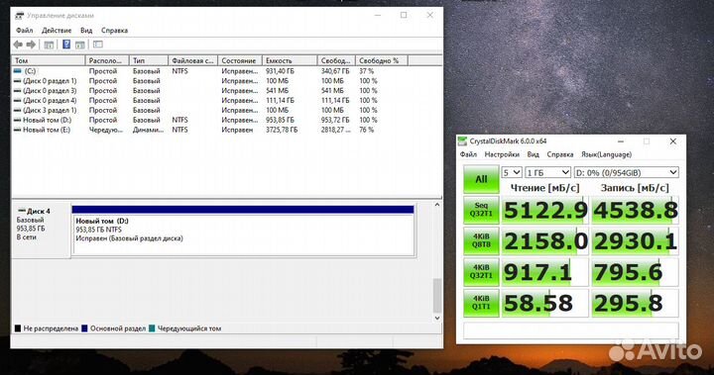Click Чередующийся том teal legend swatch
The width and height of the screenshot is (714, 375).
tap(152, 328)
